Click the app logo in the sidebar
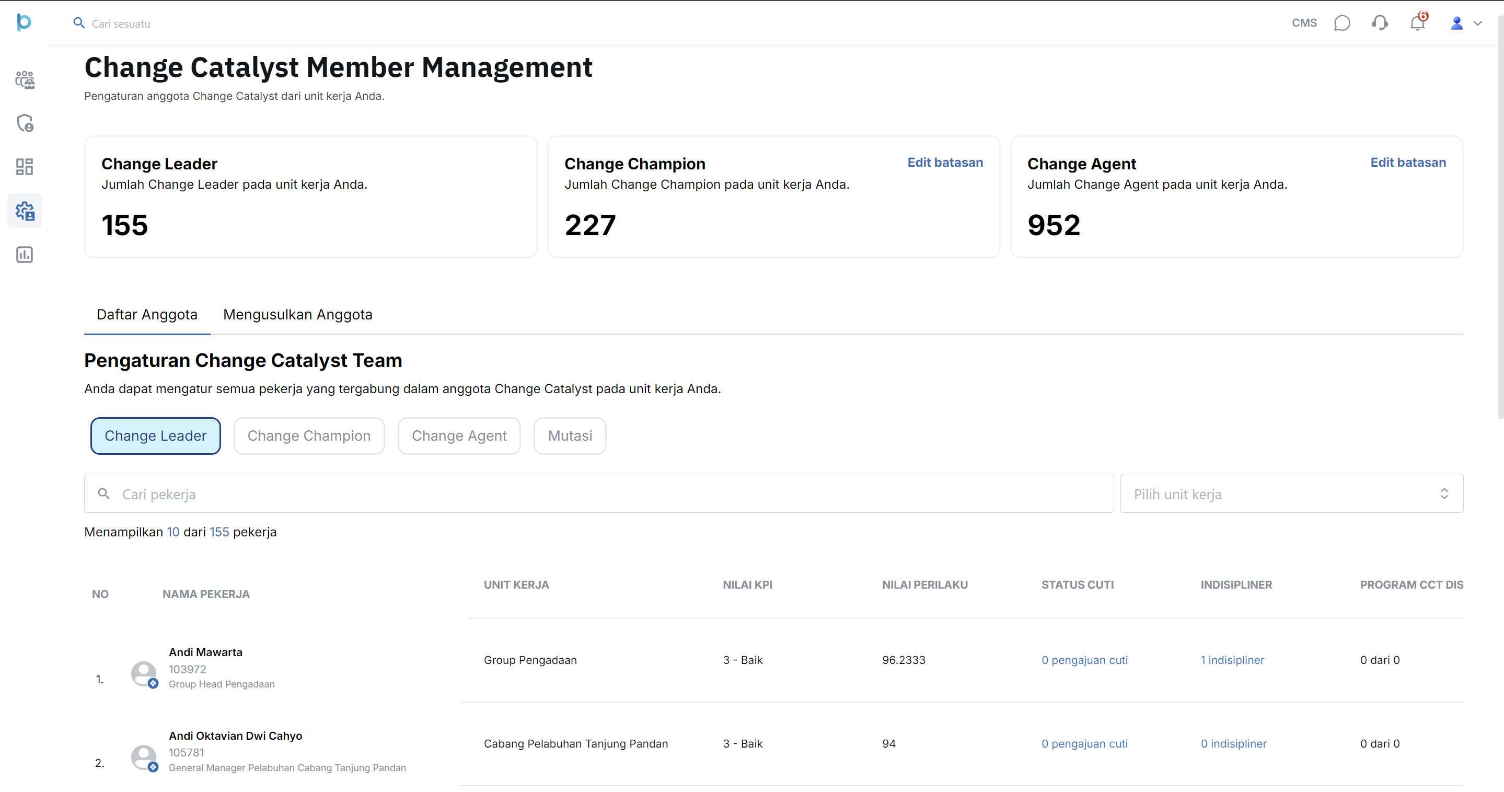Image resolution: width=1504 pixels, height=792 pixels. 24,22
